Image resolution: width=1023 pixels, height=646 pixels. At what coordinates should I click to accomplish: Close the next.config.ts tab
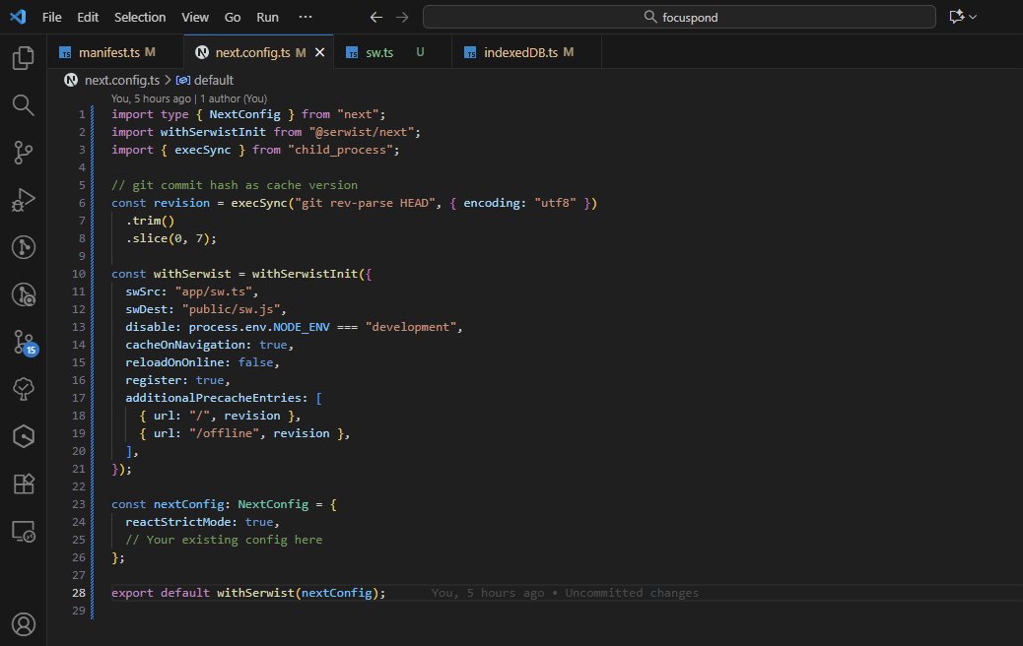[320, 51]
